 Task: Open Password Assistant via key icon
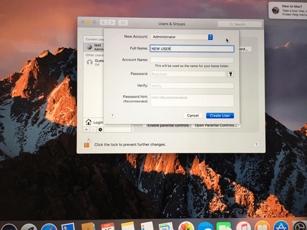[x=230, y=74]
